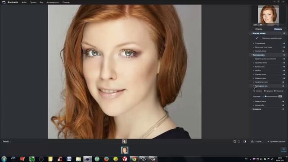This screenshot has width=288, height=162.
Task: Click the taskbar clock
Action: tap(280, 159)
